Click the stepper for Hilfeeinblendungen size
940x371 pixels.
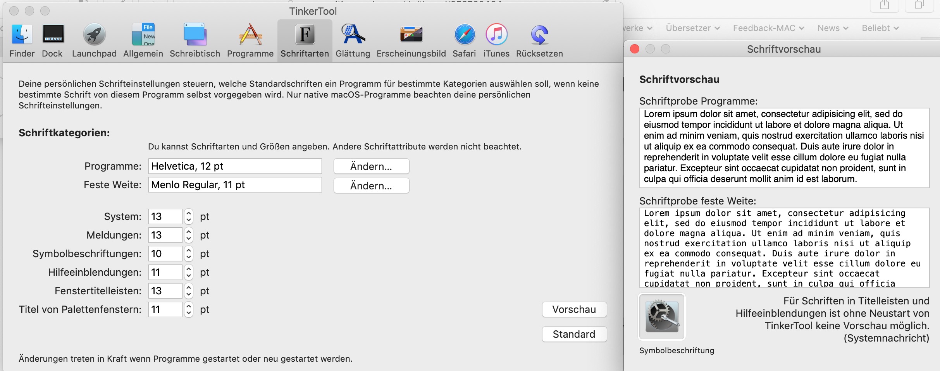pos(189,272)
